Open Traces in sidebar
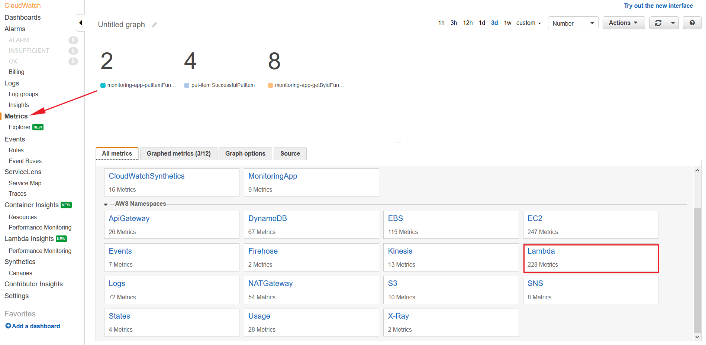The height and width of the screenshot is (345, 706). tap(17, 194)
